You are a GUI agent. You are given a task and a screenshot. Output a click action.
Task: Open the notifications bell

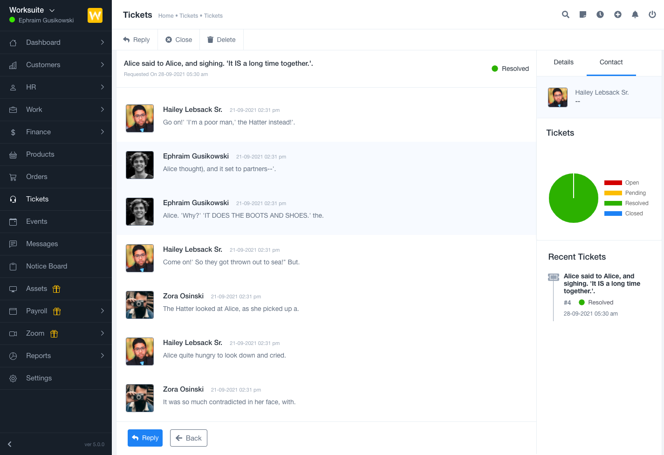635,14
